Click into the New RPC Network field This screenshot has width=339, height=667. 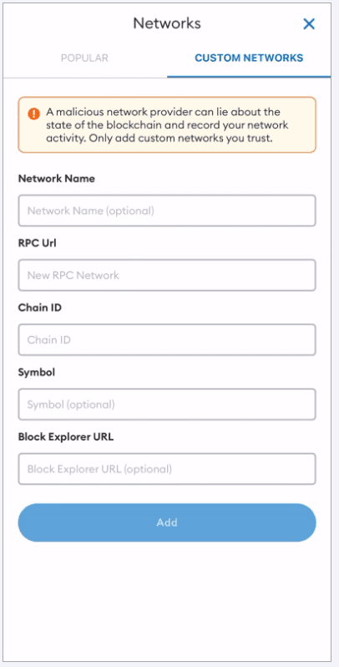[x=167, y=275]
